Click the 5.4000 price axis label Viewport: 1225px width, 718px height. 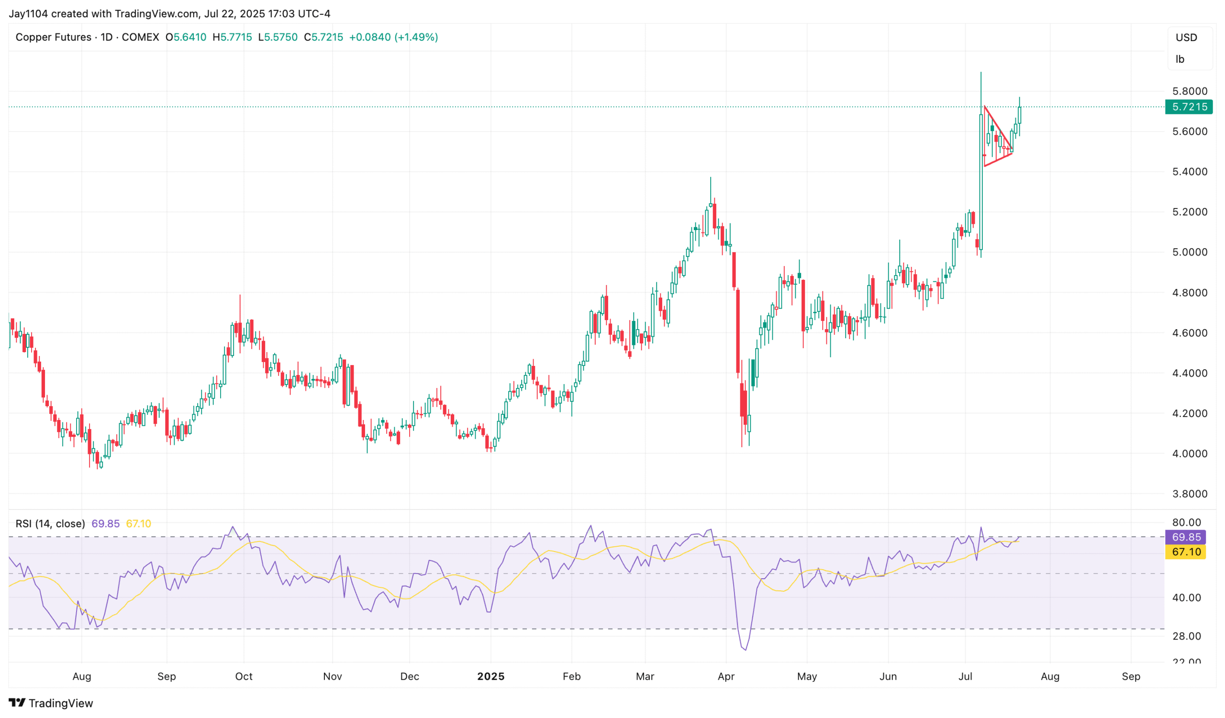coord(1190,171)
